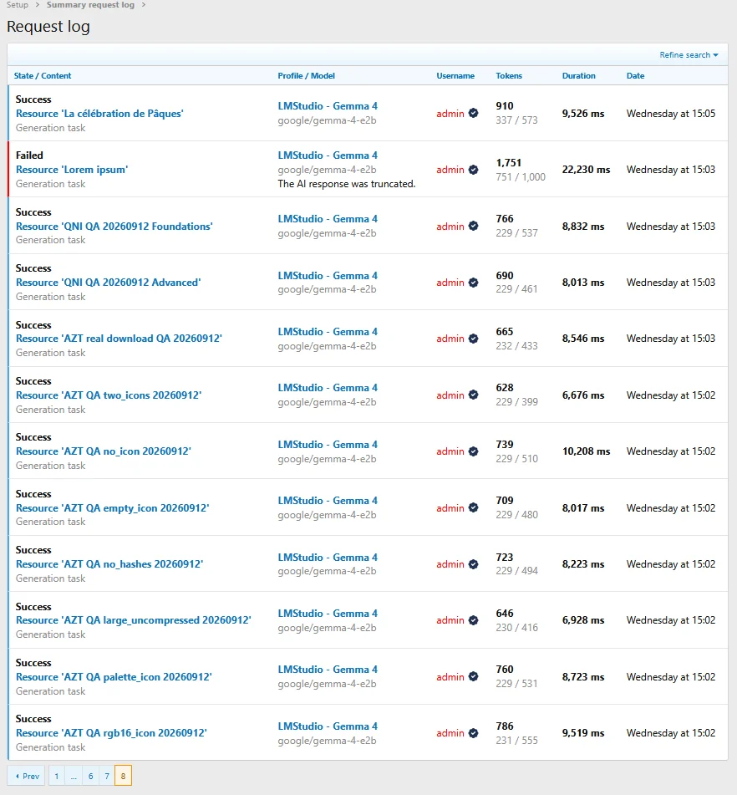Click the 6,676 ms duration value
737x795 pixels.
point(583,395)
